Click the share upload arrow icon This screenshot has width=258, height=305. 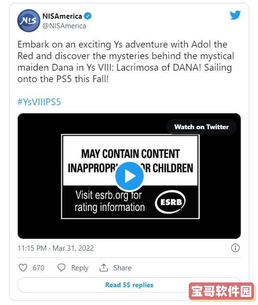(104, 268)
